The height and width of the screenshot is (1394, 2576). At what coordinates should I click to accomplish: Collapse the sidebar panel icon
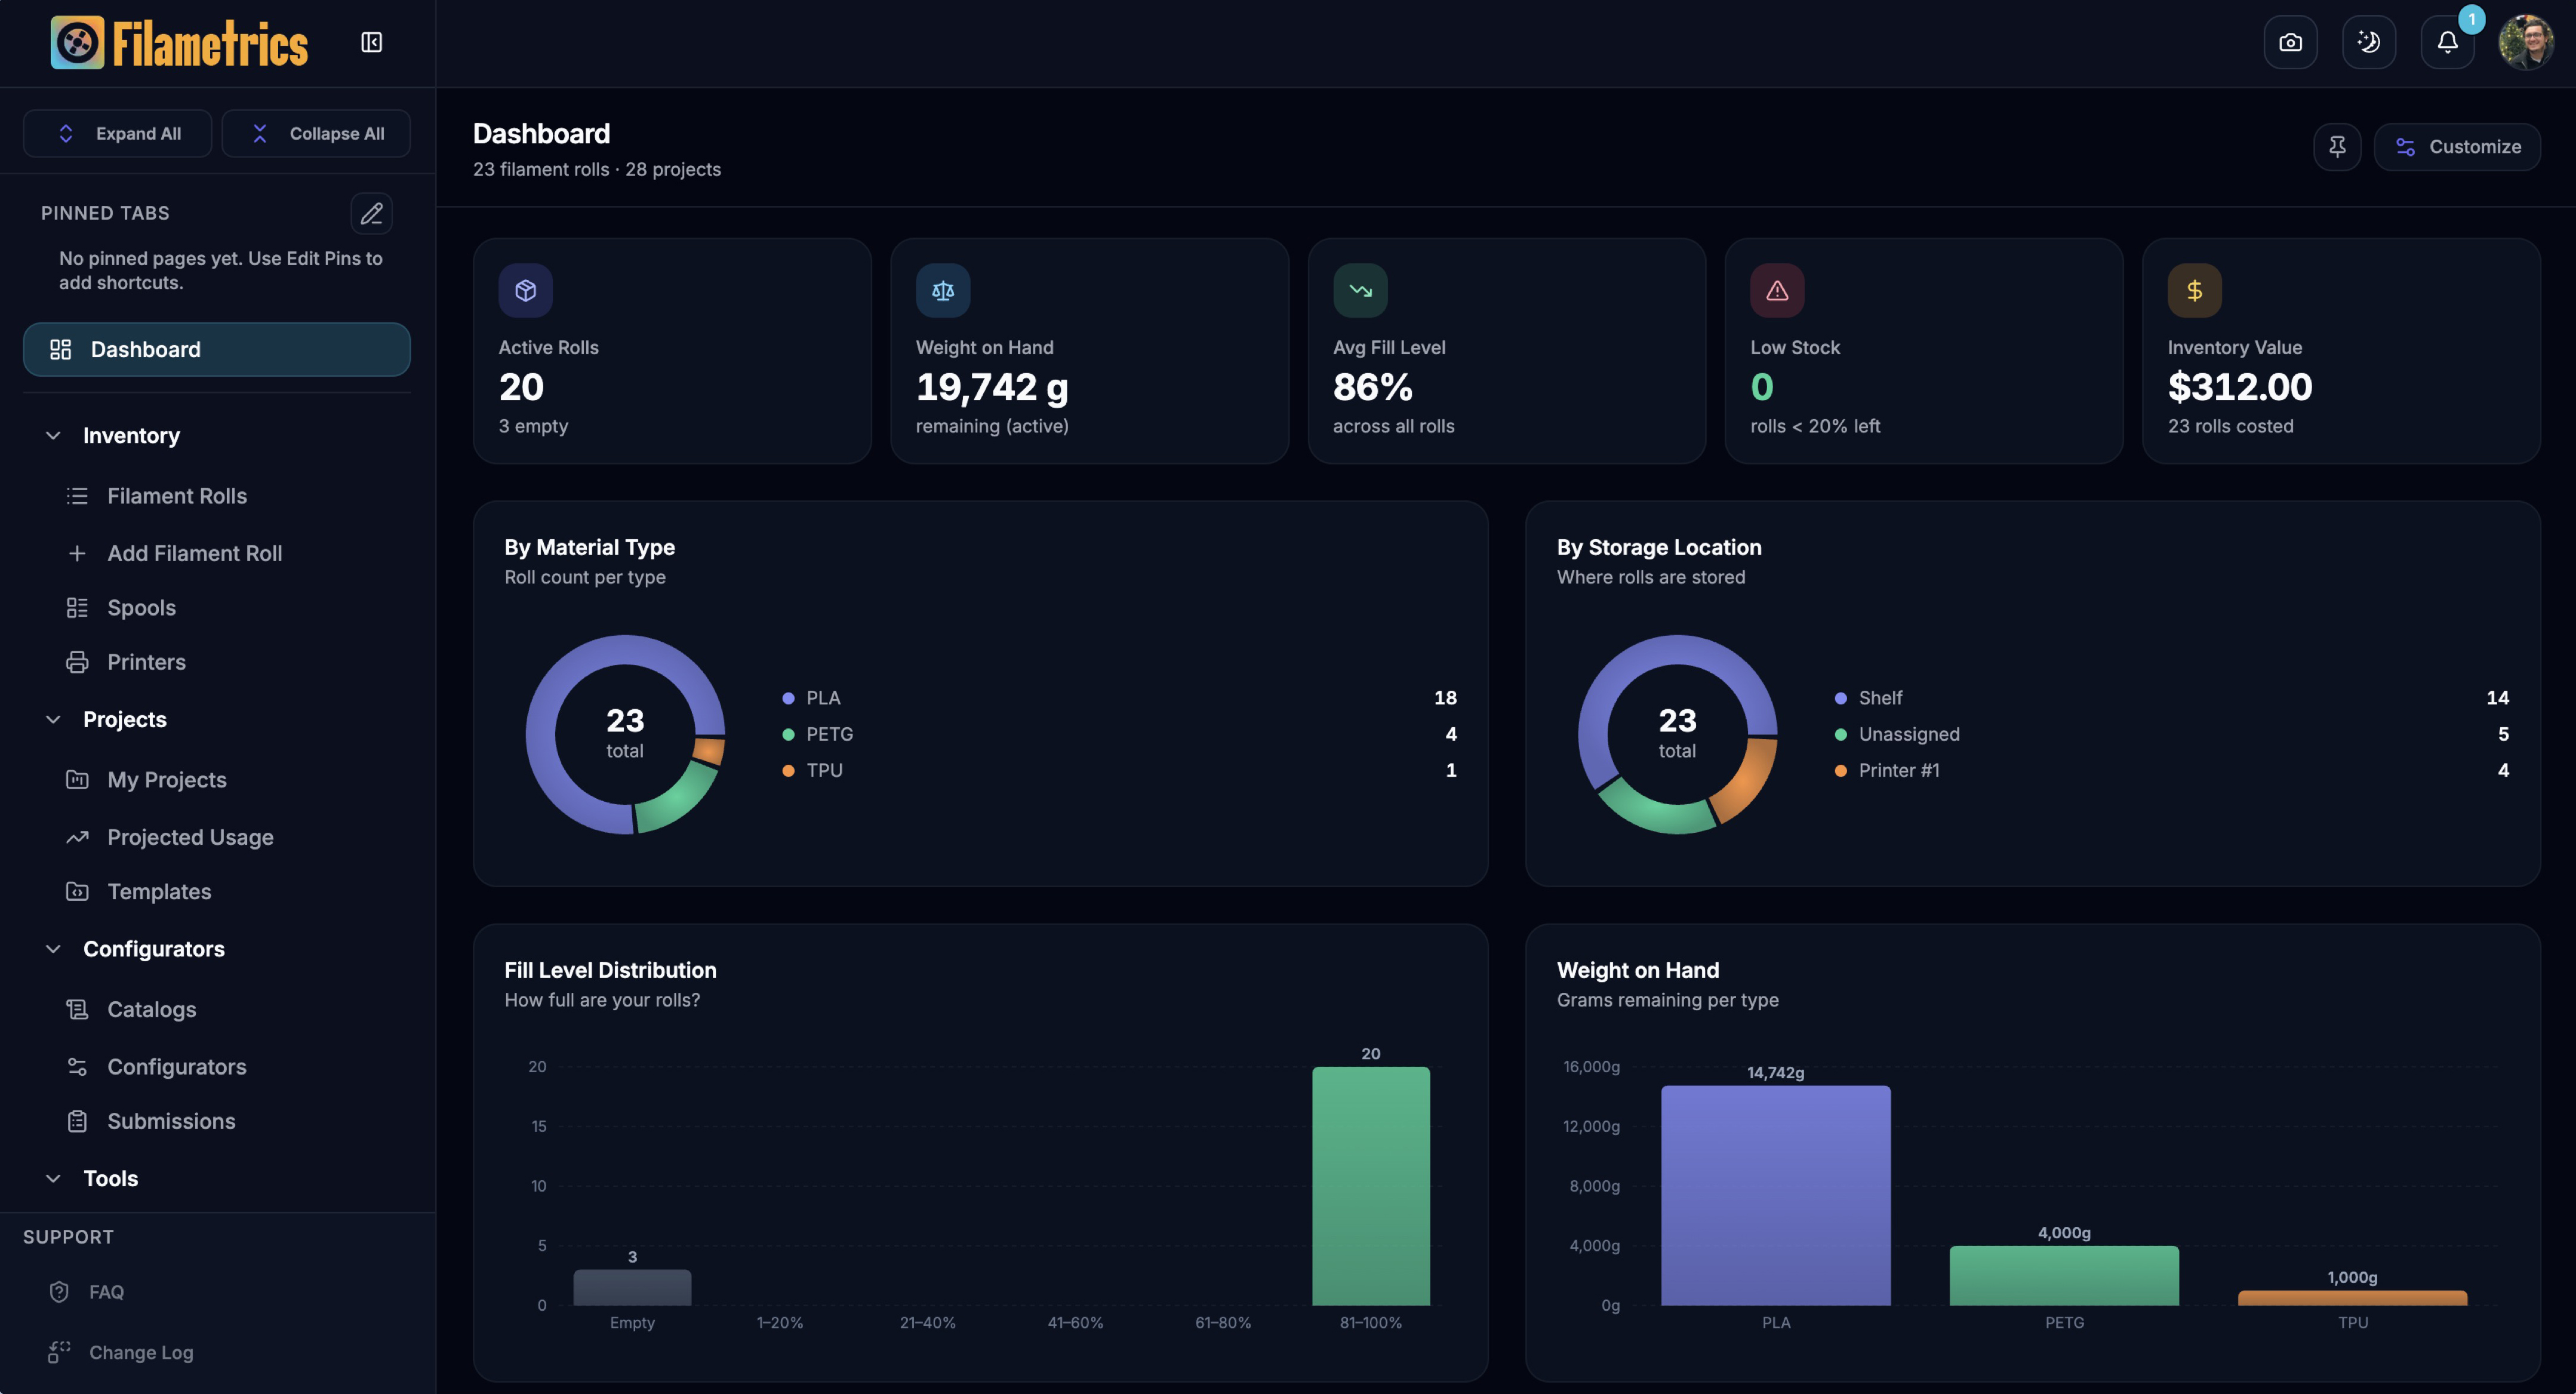coord(372,42)
